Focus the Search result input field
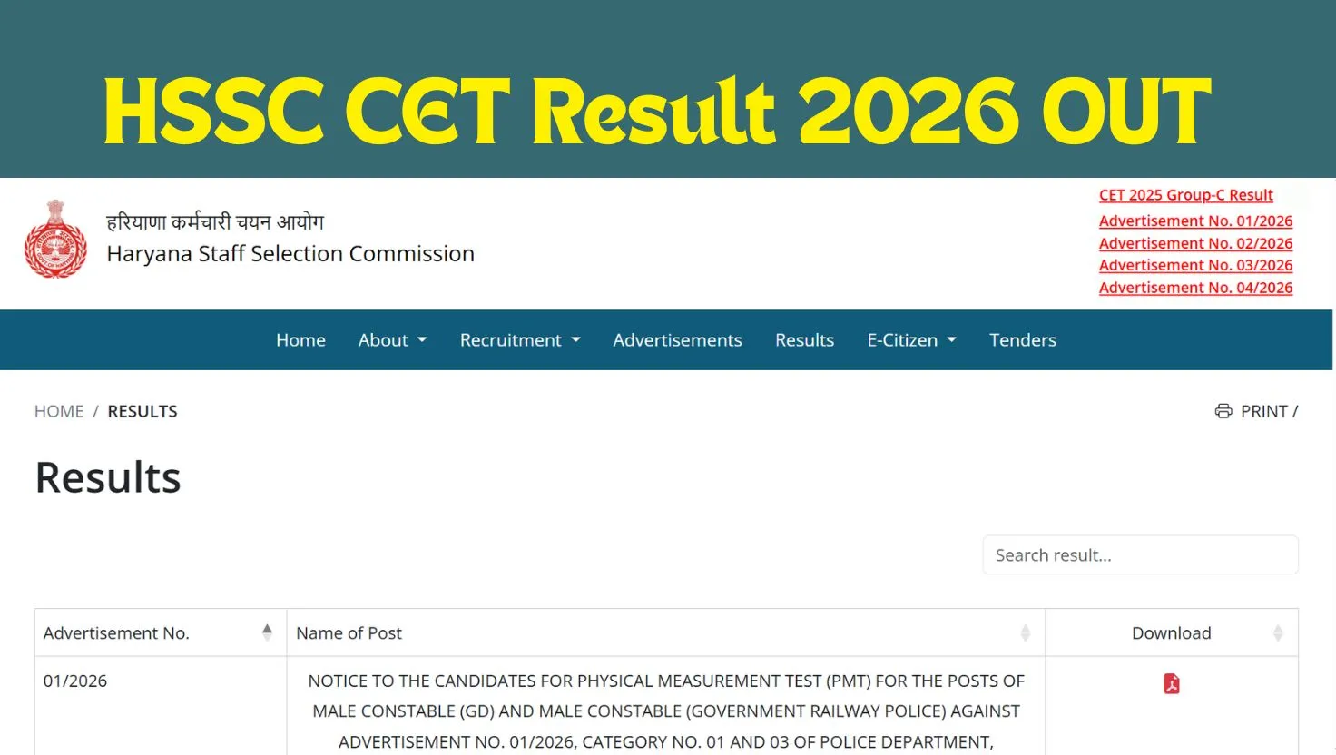Viewport: 1336px width, 755px height. point(1140,555)
